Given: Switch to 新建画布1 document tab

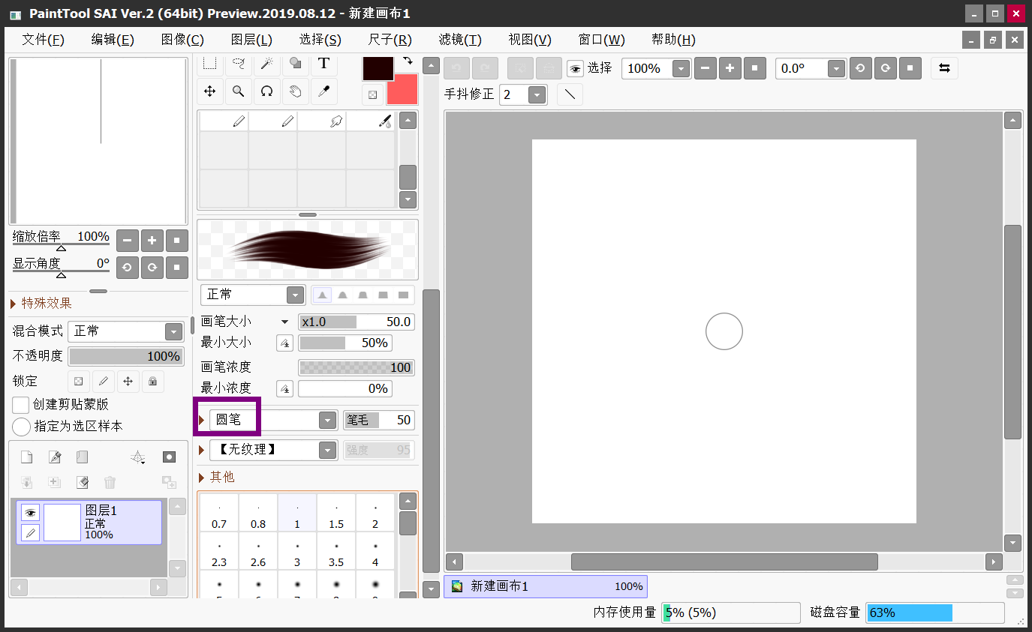Looking at the screenshot, I should click(x=546, y=586).
